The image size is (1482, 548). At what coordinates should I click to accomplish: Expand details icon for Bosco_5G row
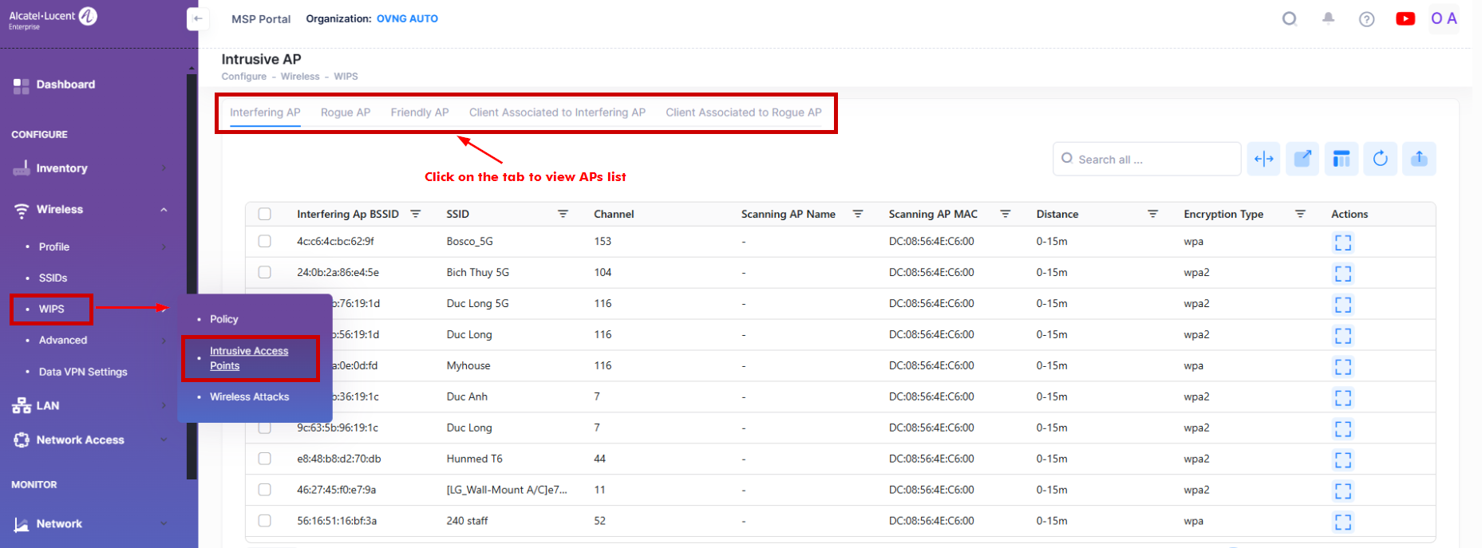[x=1342, y=242]
